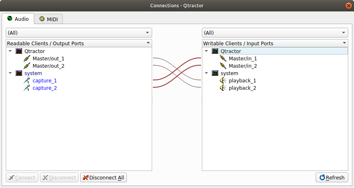Select Master/out_1 output port
Screen dimensions: 354x188
click(x=48, y=59)
